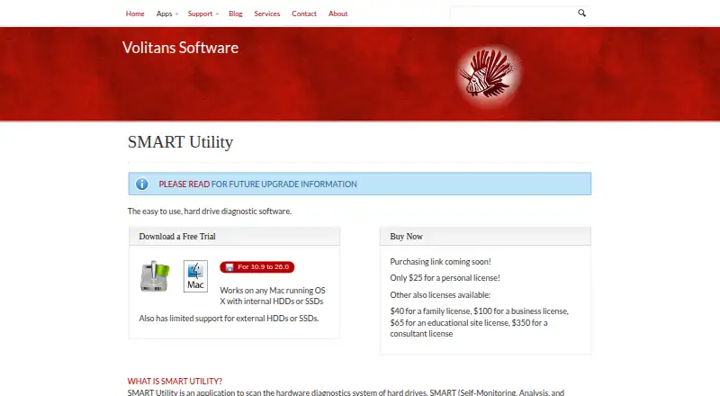Click 'Works on any Mac running OS X' text
The image size is (720, 396).
click(x=273, y=296)
